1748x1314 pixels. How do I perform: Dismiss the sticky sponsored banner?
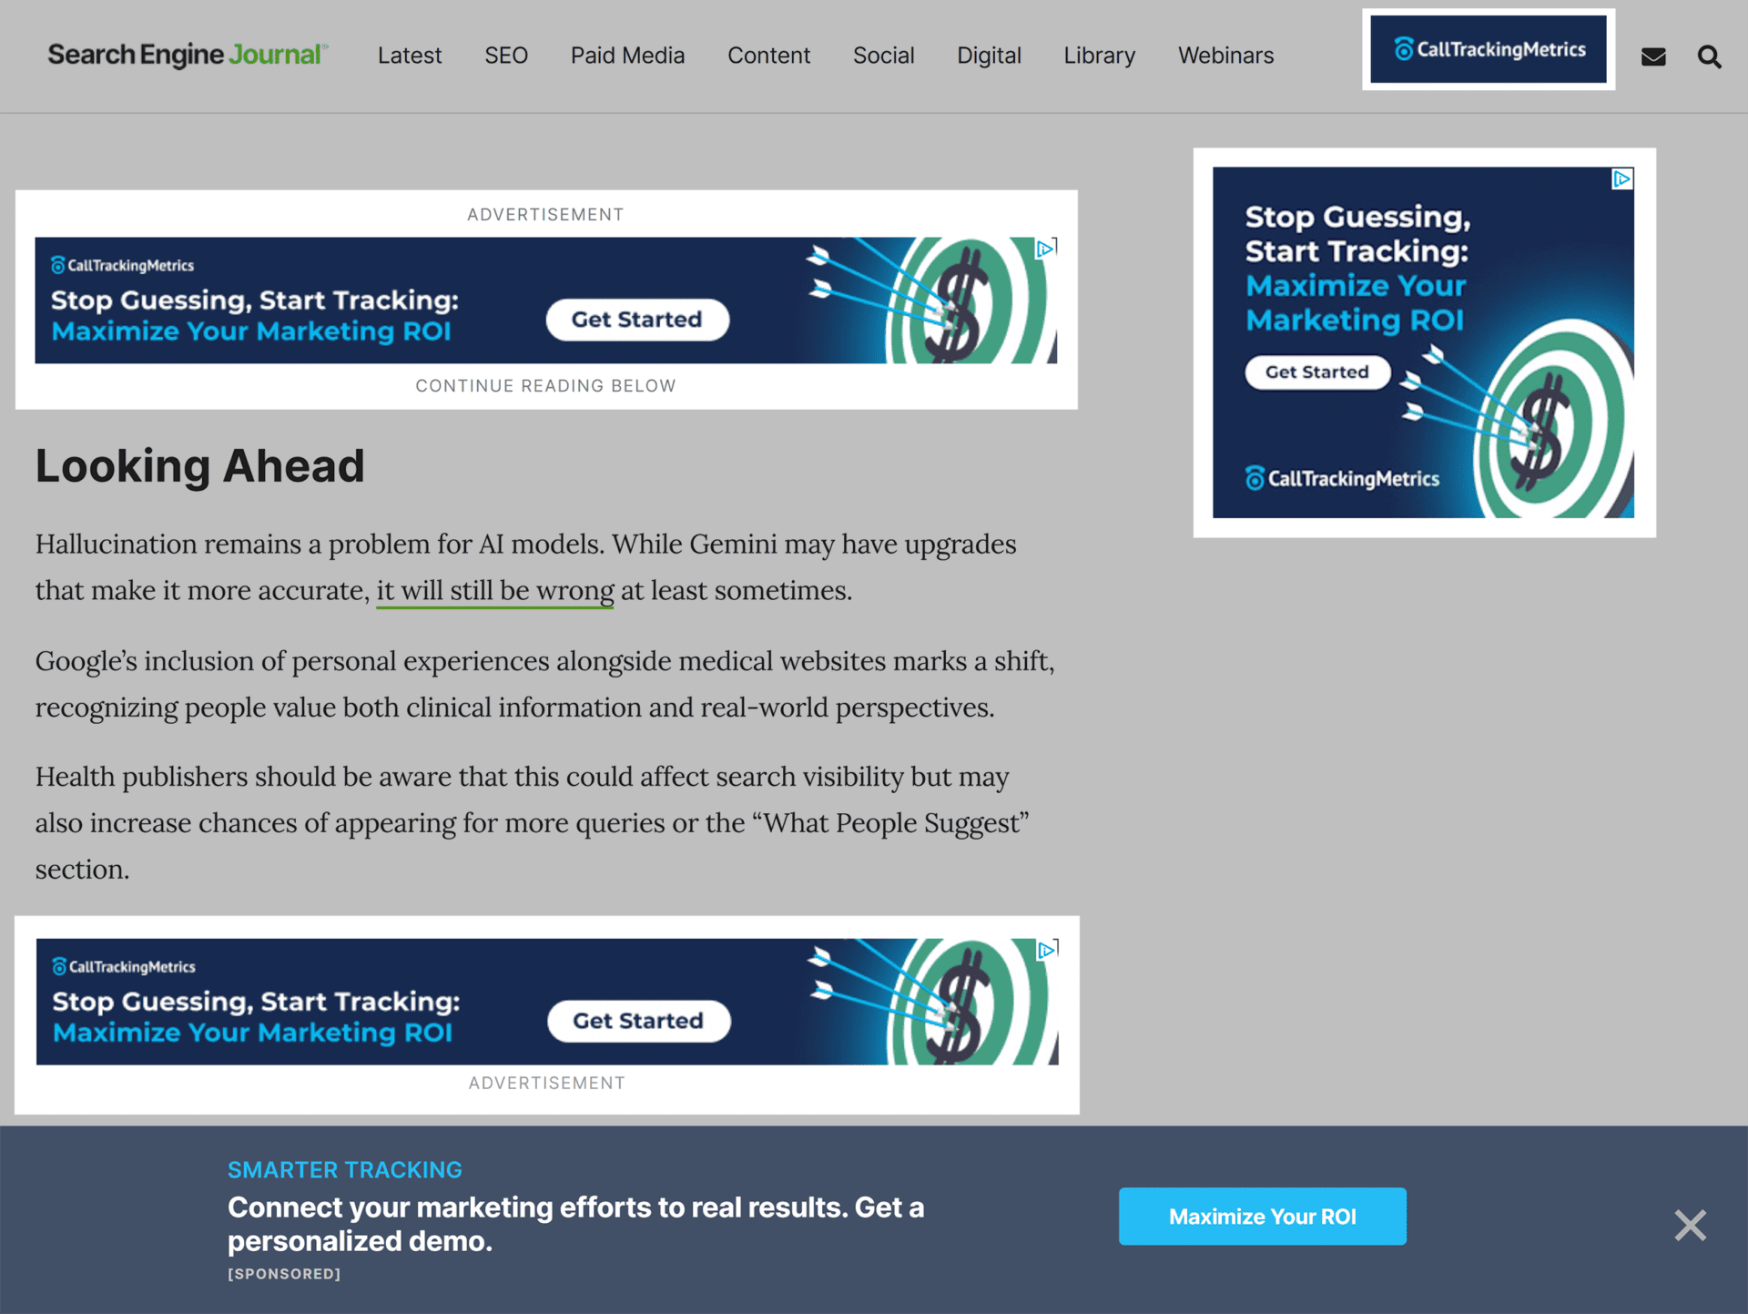1690,1226
